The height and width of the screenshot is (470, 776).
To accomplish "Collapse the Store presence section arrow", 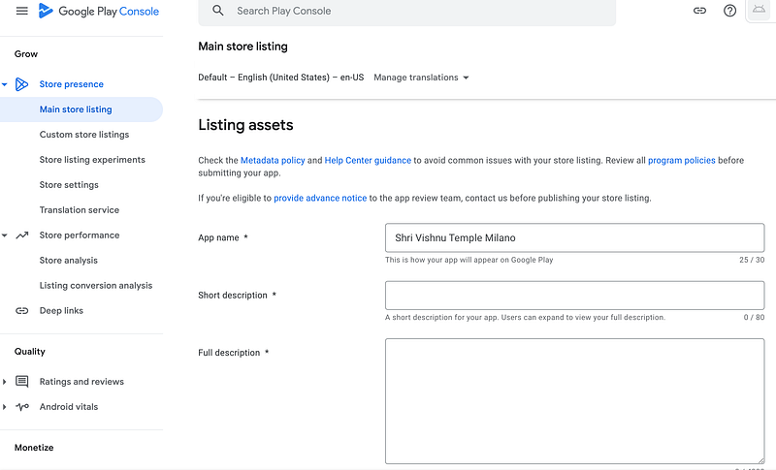I will point(5,84).
